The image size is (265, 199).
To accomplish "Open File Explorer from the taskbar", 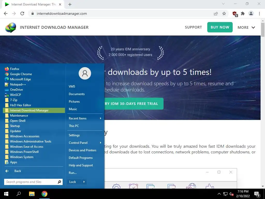I will (32, 194).
